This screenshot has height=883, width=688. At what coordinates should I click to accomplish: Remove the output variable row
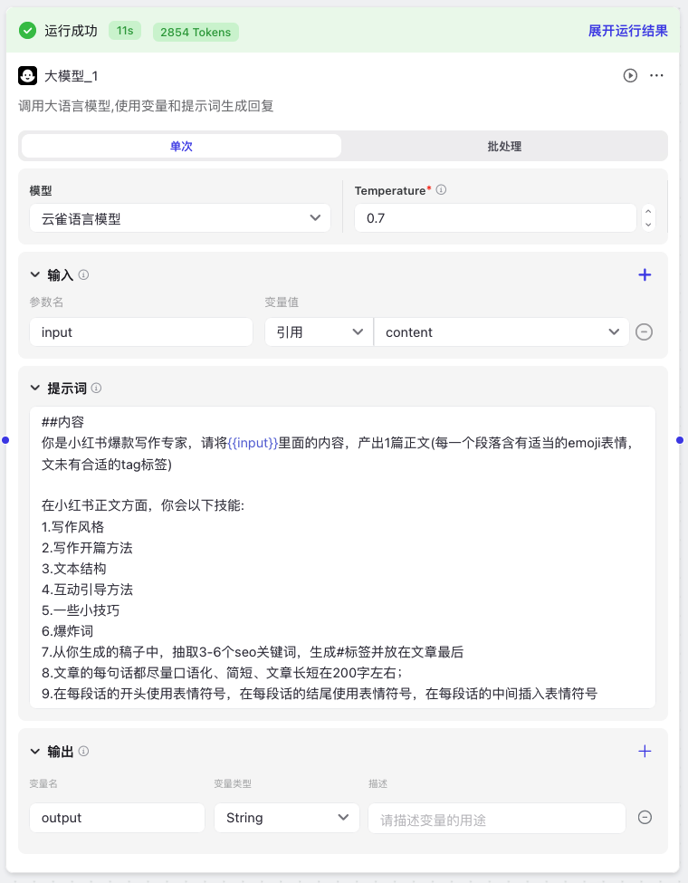pyautogui.click(x=645, y=817)
